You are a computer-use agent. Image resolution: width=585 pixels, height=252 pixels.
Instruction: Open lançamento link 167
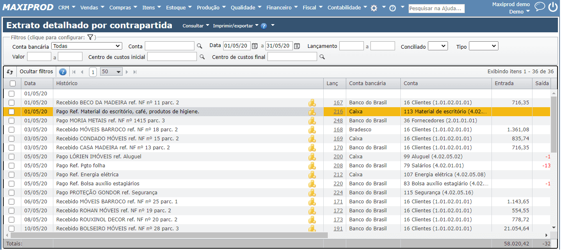338,103
